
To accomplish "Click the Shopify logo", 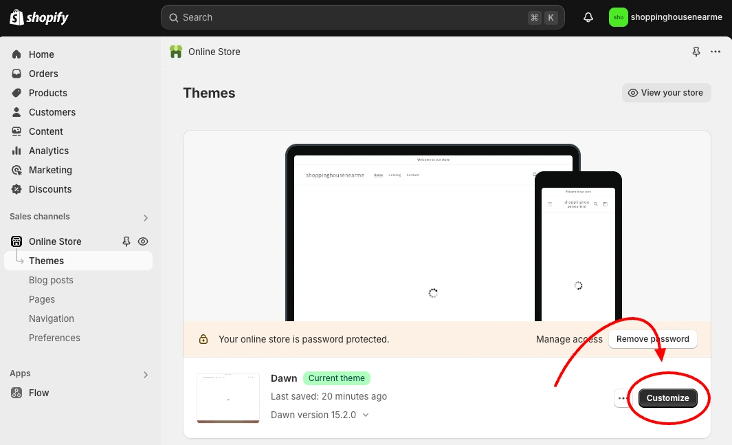I will point(39,17).
